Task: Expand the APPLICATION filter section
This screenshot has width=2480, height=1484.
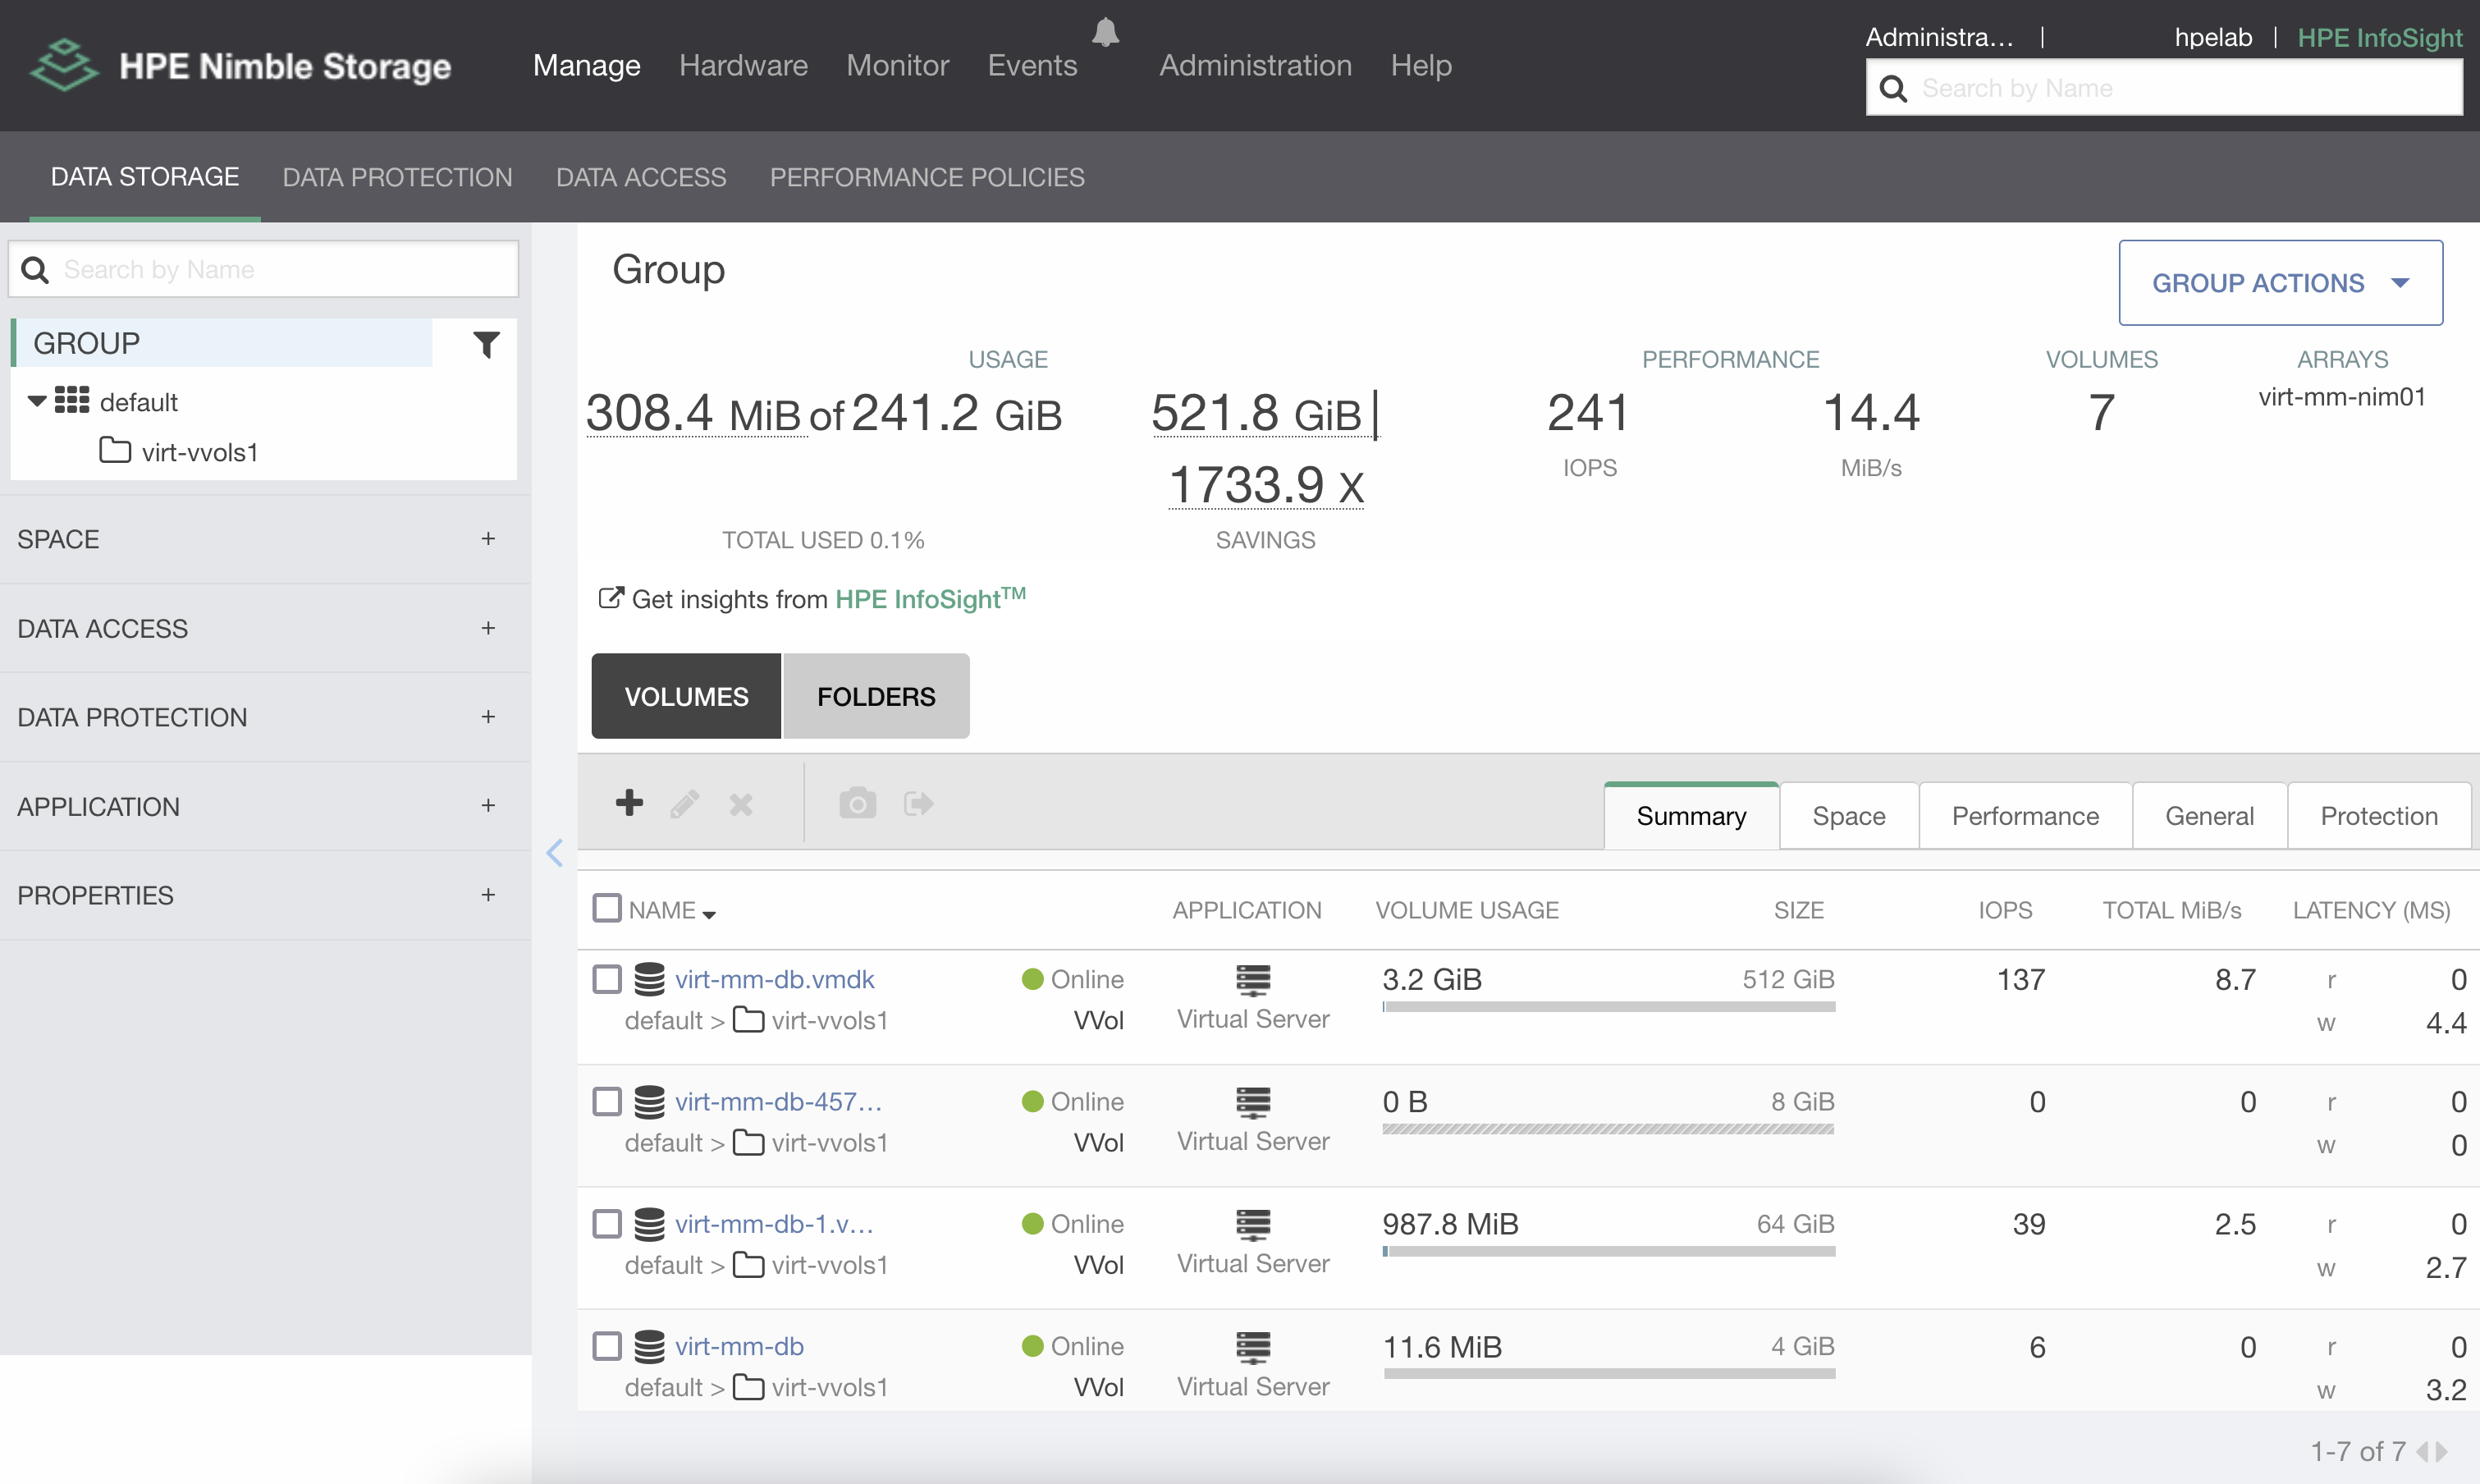Action: coord(487,806)
